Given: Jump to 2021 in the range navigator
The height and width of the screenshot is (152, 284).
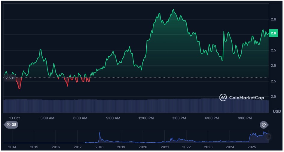Looking at the screenshot, I should 165,147.
